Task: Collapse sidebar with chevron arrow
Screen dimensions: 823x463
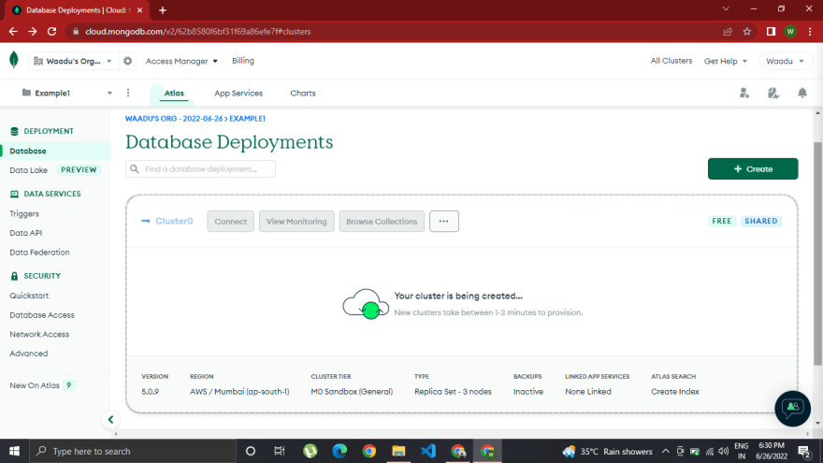Action: pyautogui.click(x=110, y=419)
